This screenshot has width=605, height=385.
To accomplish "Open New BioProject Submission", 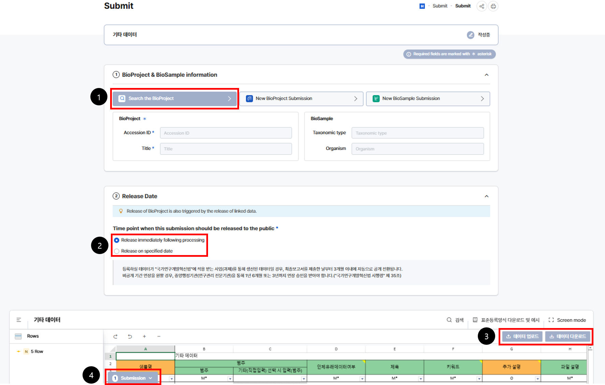I will point(301,99).
